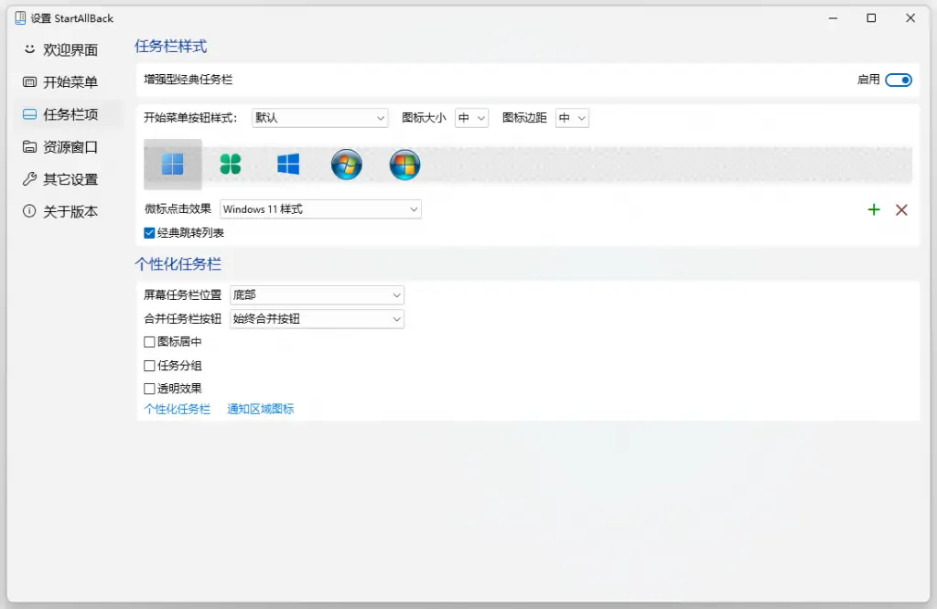Enable 图标居中 option

tap(149, 340)
